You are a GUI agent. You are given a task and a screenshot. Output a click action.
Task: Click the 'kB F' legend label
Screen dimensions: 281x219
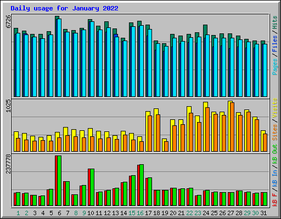pos(274,200)
